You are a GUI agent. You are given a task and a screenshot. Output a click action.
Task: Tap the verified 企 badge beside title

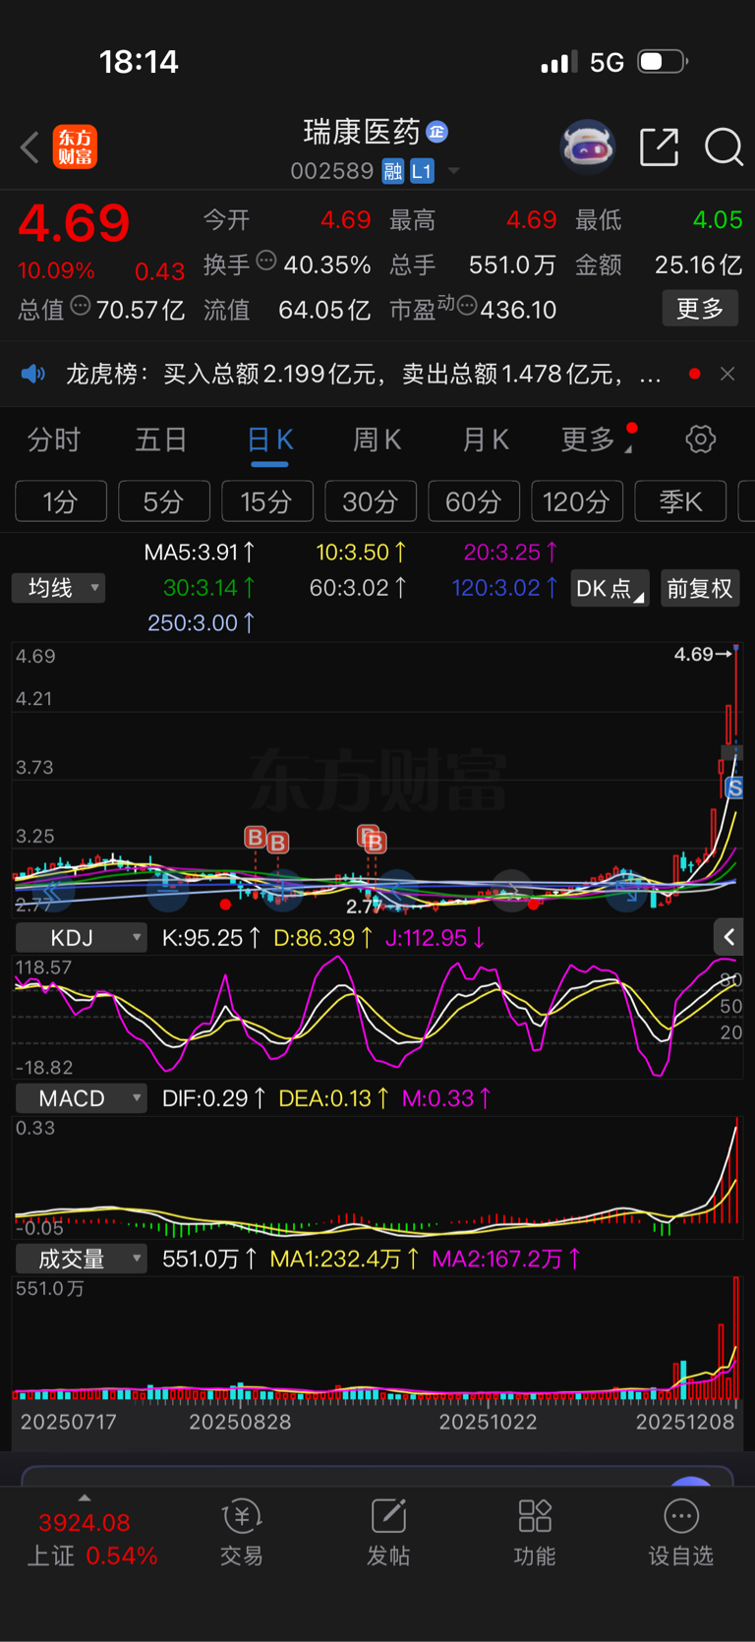[437, 132]
